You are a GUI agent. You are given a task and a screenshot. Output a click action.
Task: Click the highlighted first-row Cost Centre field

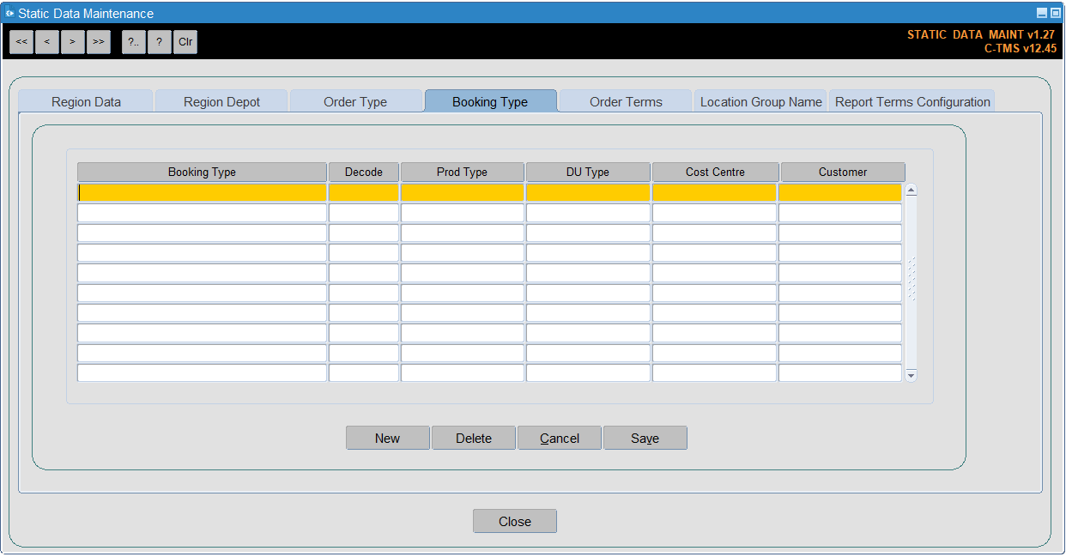point(714,192)
